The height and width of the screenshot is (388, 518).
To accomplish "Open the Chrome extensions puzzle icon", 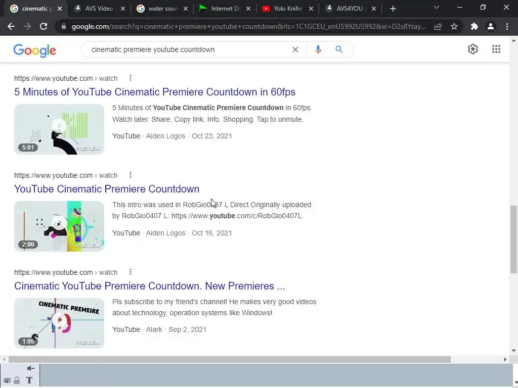I will (474, 26).
